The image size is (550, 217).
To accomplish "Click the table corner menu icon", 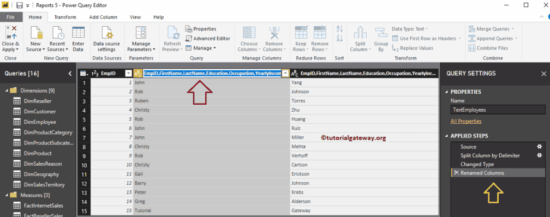I will (x=84, y=73).
